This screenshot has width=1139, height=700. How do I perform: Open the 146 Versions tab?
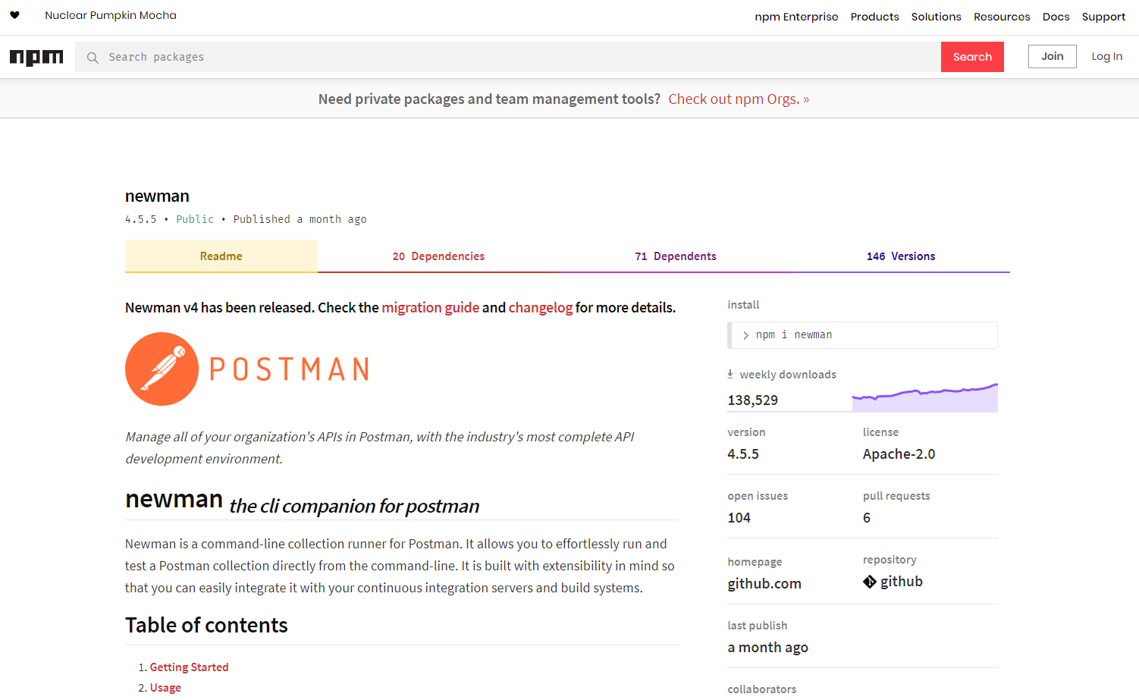point(901,256)
